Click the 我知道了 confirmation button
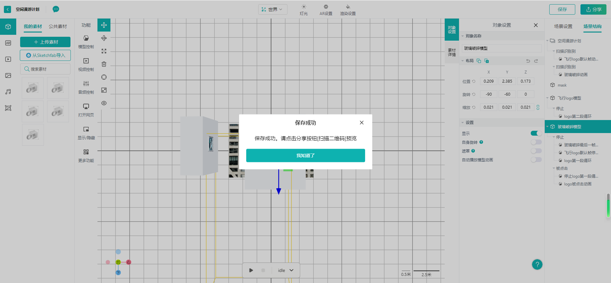611x283 pixels. click(305, 155)
